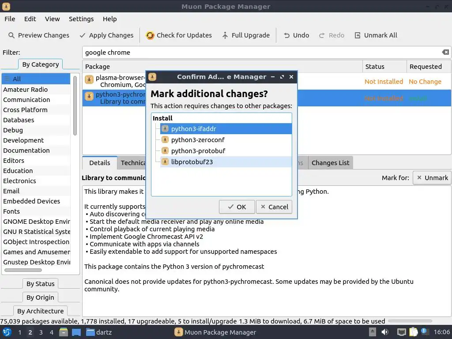The width and height of the screenshot is (452, 339).
Task: Open the Edit menu
Action: click(30, 19)
